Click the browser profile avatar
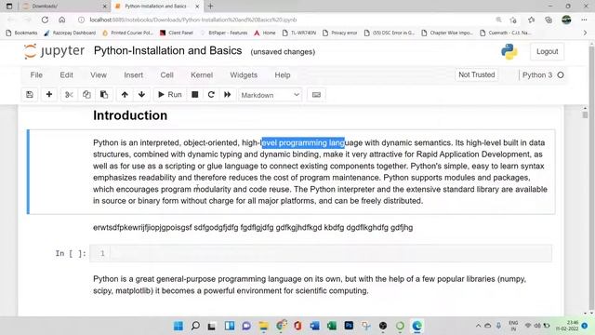The image size is (595, 335). pos(566,20)
